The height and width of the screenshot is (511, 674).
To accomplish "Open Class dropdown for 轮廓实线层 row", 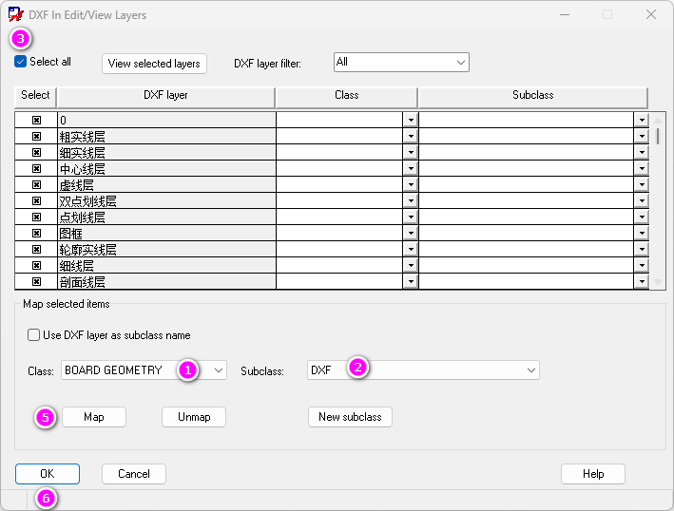I will [411, 250].
